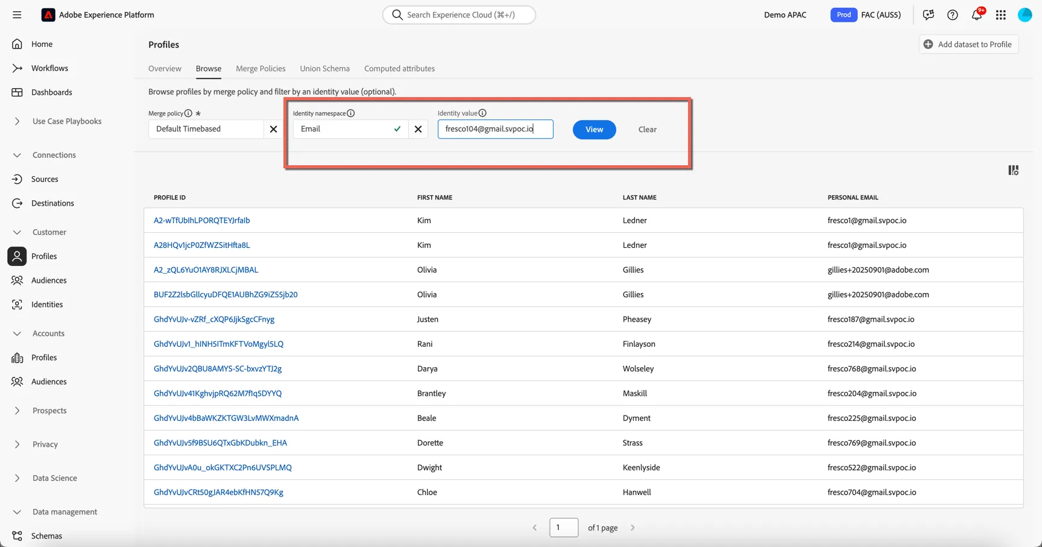The image size is (1042, 547).
Task: Switch to the Overview tab
Action: tap(165, 69)
